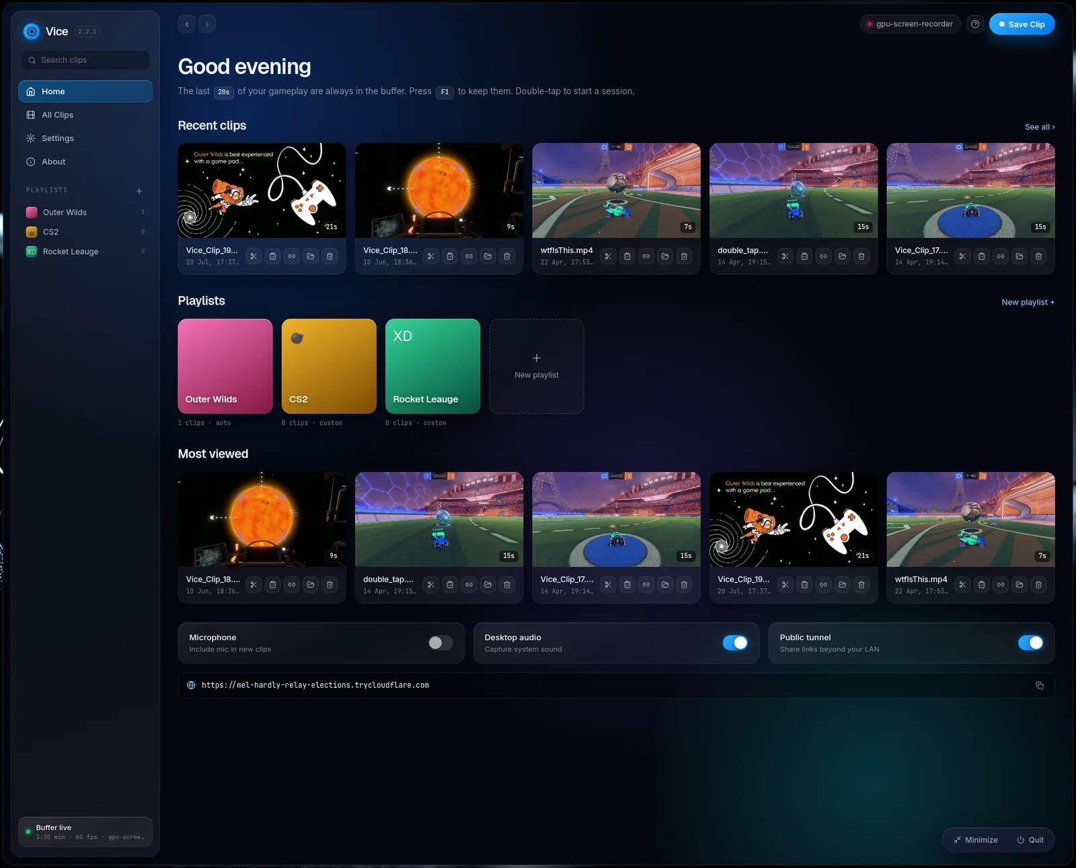This screenshot has width=1076, height=868.
Task: Play double_tap thumbnail in Most viewed
Action: pyautogui.click(x=439, y=519)
